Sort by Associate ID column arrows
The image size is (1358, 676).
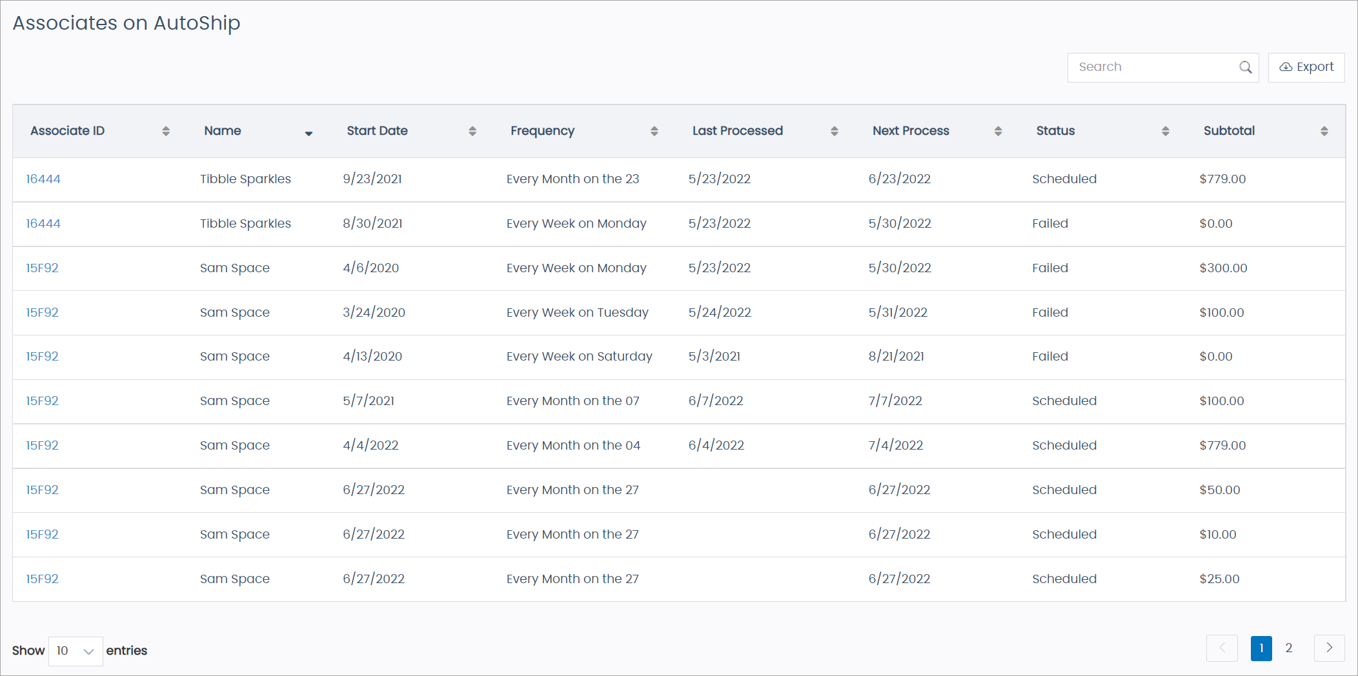click(x=166, y=131)
